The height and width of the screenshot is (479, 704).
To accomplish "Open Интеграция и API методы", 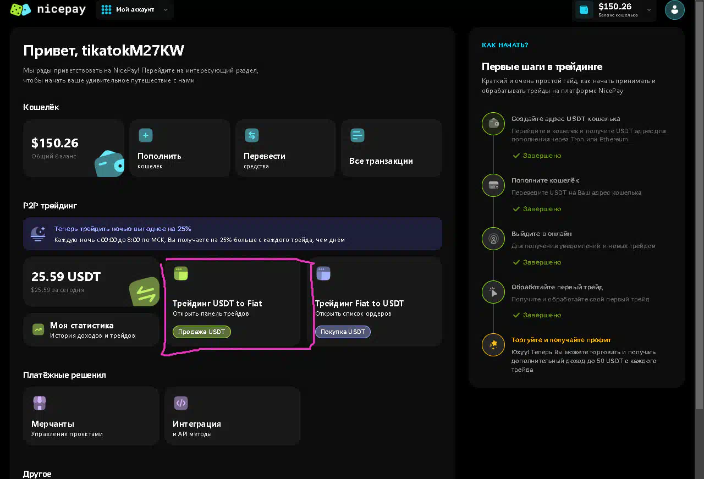I will (x=233, y=416).
